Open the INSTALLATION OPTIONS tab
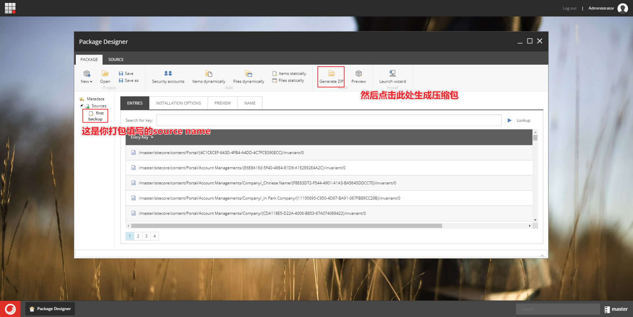Screen dimensions: 633x317 179,103
